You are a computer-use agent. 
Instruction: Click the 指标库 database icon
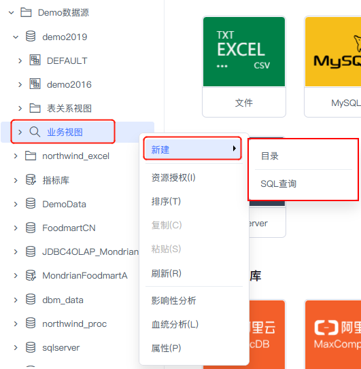(31, 180)
